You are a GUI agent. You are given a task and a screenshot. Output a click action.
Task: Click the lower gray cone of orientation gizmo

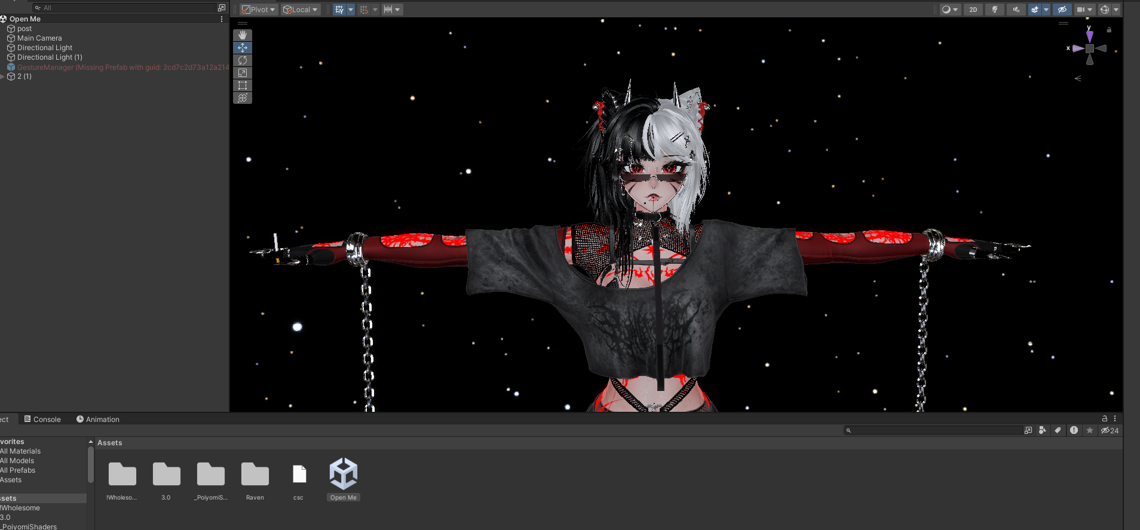[1090, 60]
